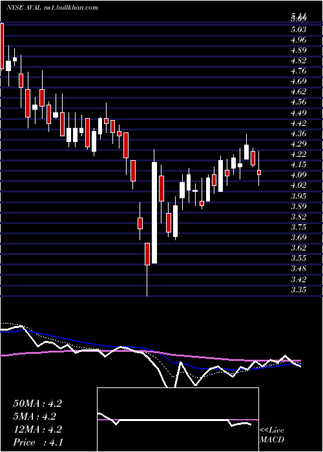Click the 4.15 price axis label
This screenshot has width=323, height=452.
[x=298, y=164]
